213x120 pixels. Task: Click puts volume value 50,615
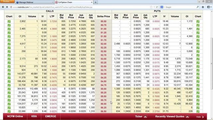(177, 81)
